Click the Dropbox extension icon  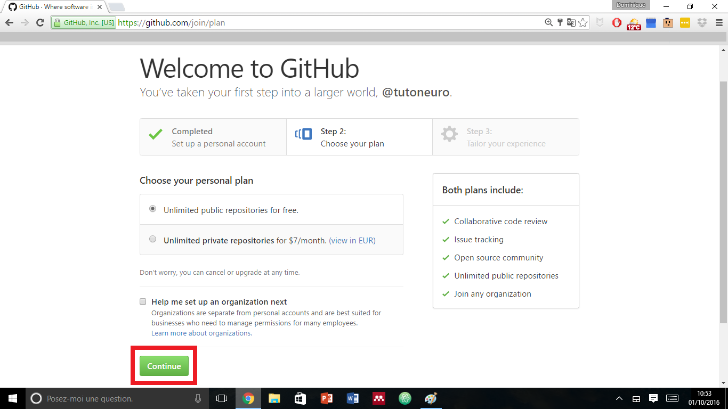pos(702,23)
